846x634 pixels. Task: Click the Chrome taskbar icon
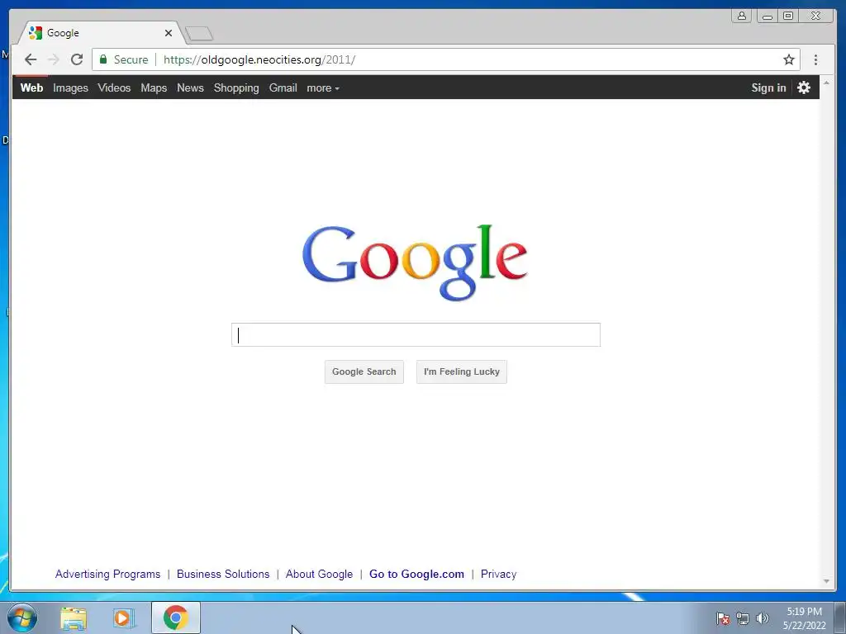pos(176,617)
